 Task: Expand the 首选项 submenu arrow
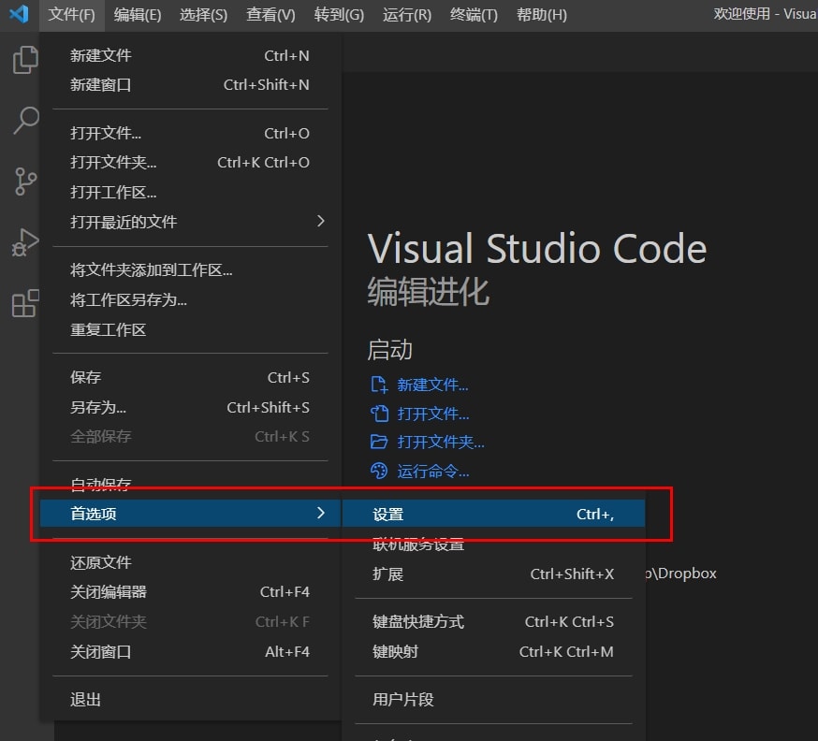point(321,513)
